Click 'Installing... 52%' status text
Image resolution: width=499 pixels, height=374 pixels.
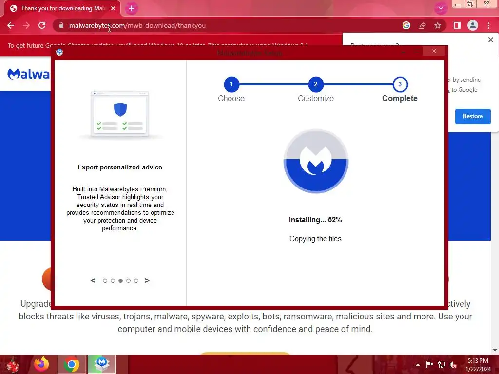pyautogui.click(x=315, y=220)
